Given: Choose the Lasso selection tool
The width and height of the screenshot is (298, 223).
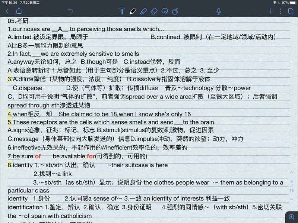Looking at the screenshot, I should point(165,11).
